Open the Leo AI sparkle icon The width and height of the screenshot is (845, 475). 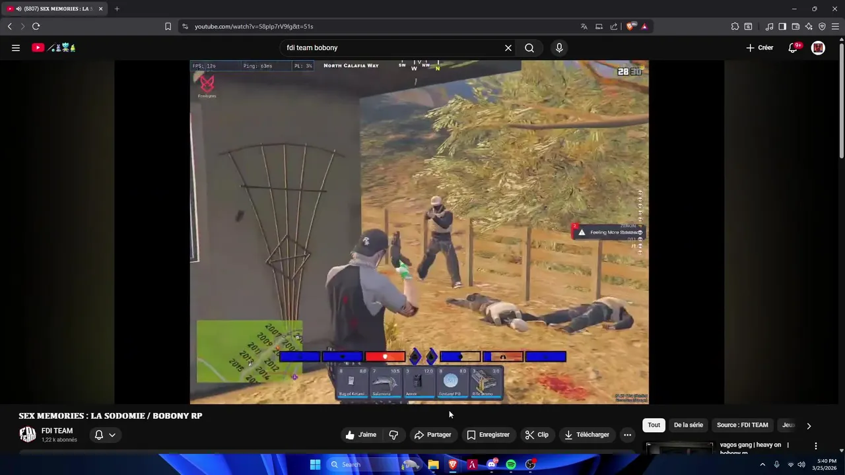tap(809, 26)
